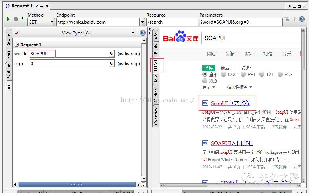The image size is (309, 193).
Task: Open the SOAPUI入门教程 result link
Action: click(x=232, y=143)
